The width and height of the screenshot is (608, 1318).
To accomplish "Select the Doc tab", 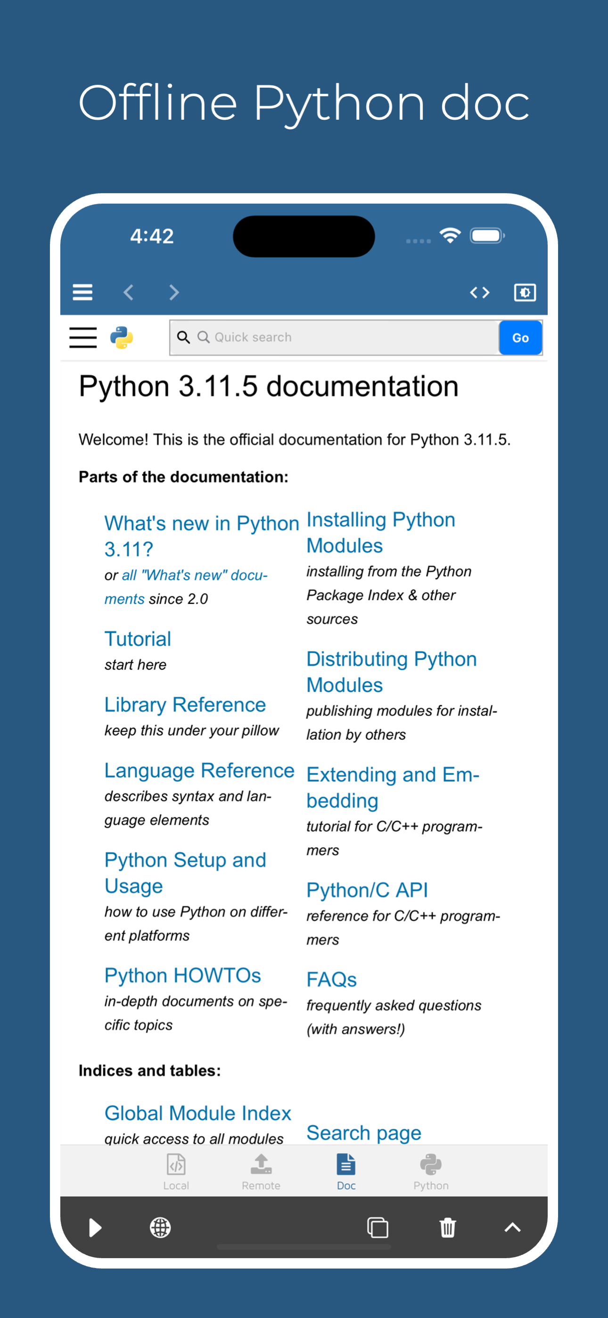I will tap(346, 1172).
